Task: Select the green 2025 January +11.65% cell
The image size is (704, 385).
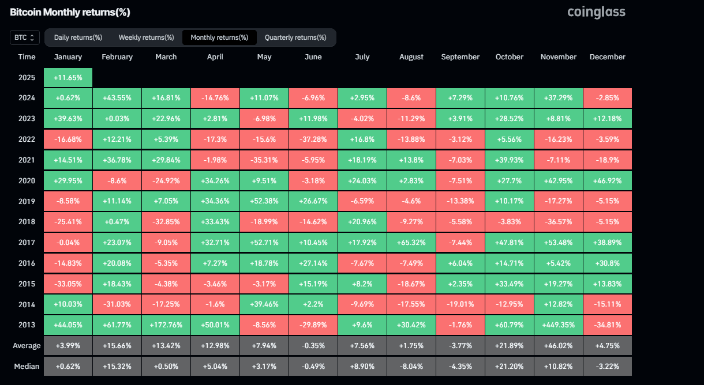Action: click(x=68, y=77)
